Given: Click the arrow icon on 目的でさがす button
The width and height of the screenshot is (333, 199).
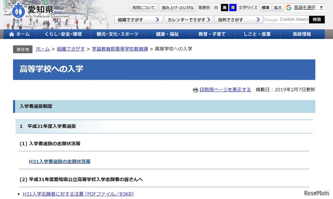Looking at the screenshot, I should click(x=258, y=19).
